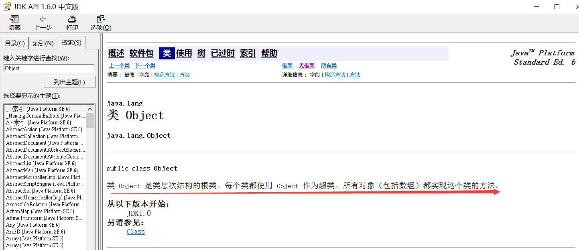Click 构造方法 link in 摘要 row
The image size is (579, 250).
pyautogui.click(x=165, y=75)
